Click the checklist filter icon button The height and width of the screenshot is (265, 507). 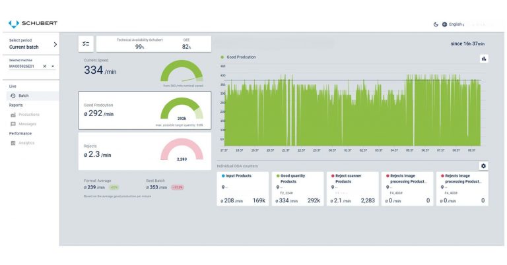(86, 44)
